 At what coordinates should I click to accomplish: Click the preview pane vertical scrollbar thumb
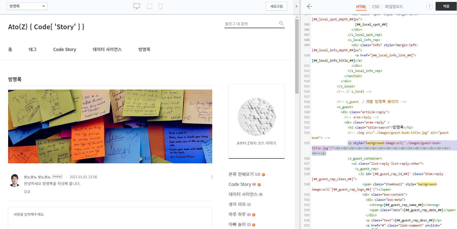(297, 56)
